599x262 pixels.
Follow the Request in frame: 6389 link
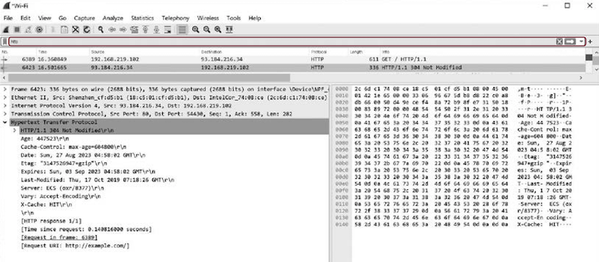59,237
